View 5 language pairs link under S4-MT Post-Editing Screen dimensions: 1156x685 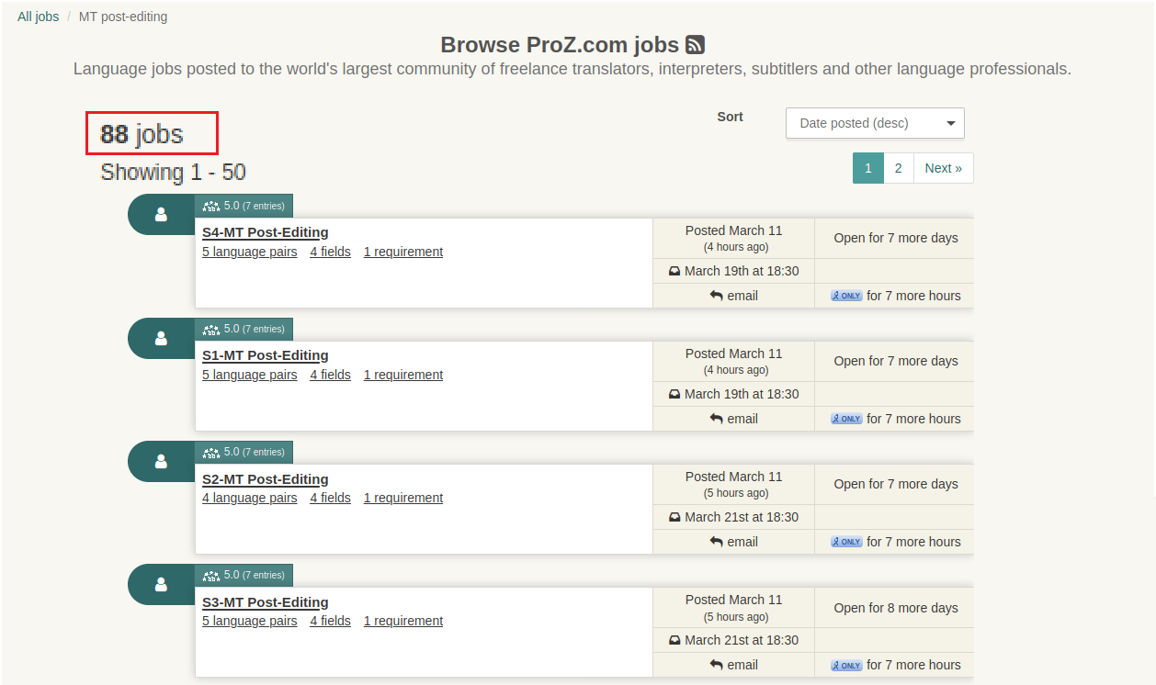pyautogui.click(x=250, y=252)
